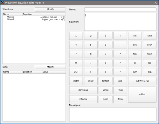The width and height of the screenshot is (159, 124).
Task: Click inside the Name input field
Action: 120,10
